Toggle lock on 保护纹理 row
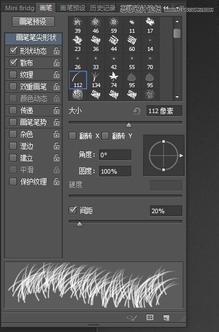This screenshot has height=332, width=219. [57, 182]
